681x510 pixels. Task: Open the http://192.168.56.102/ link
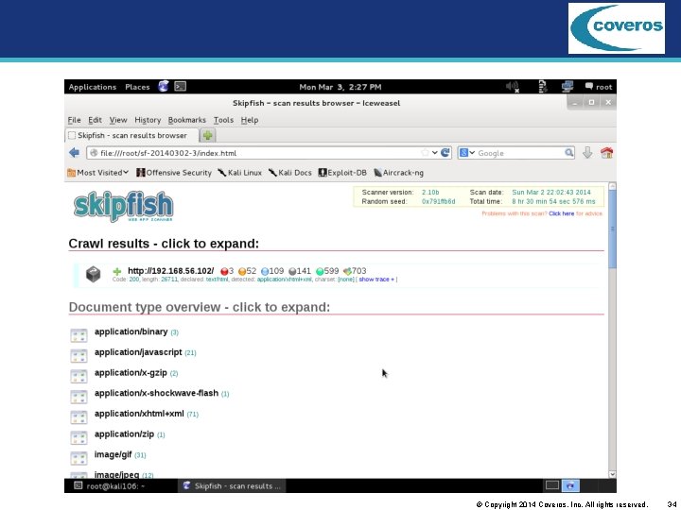170,271
